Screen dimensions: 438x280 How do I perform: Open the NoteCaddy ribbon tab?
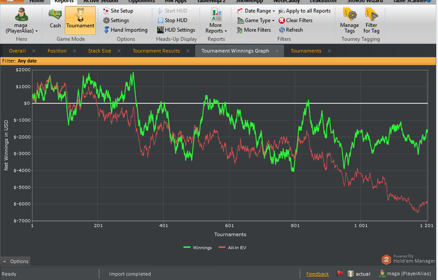tap(287, 1)
